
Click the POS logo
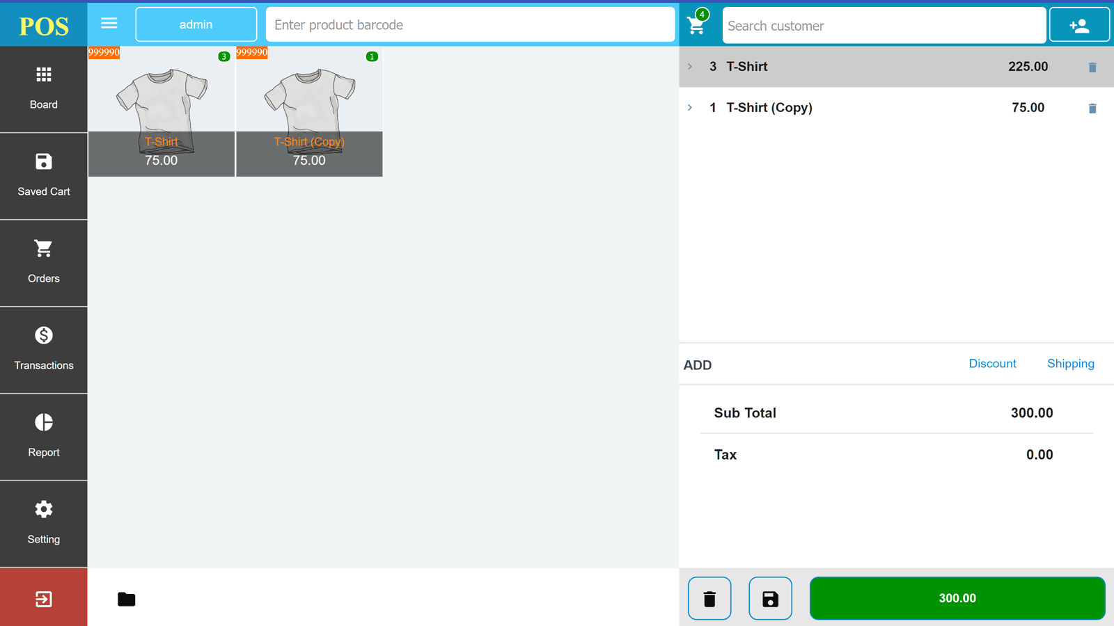(44, 26)
